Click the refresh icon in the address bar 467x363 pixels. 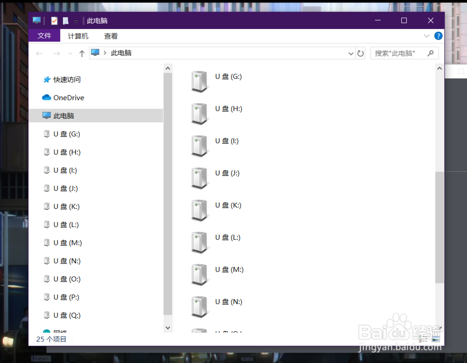click(360, 53)
